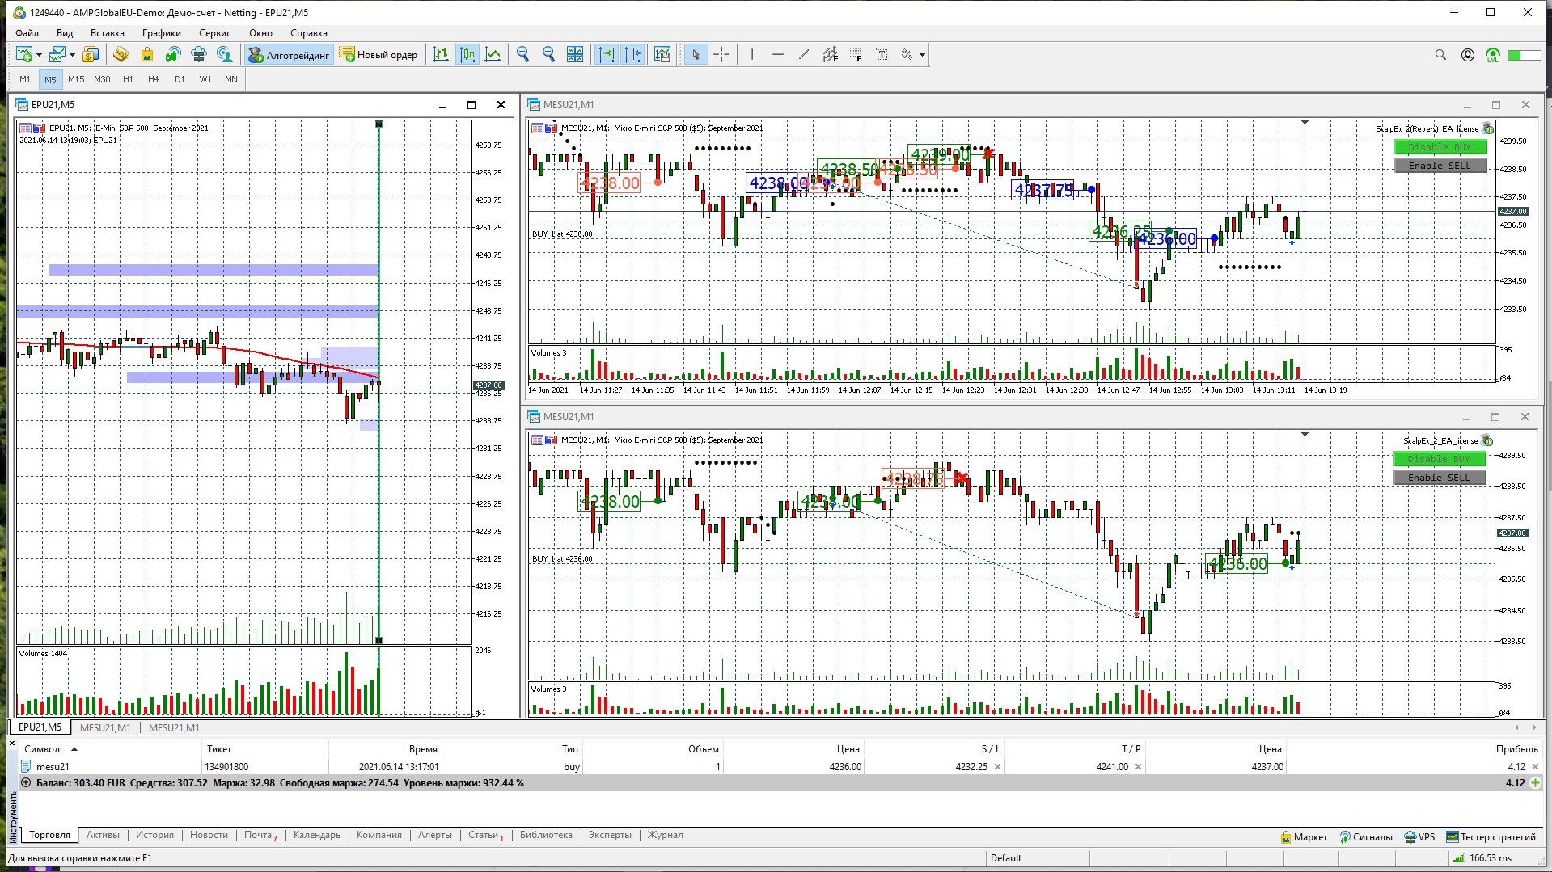This screenshot has height=872, width=1552.
Task: Switch chart to bar chart view
Action: click(441, 54)
